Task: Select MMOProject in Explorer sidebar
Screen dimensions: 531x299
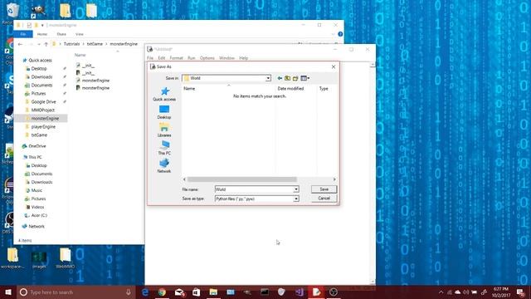Action: point(42,110)
